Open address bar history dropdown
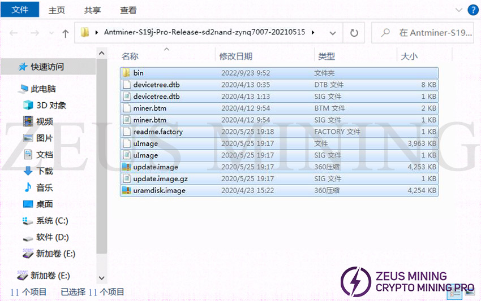 [333, 33]
